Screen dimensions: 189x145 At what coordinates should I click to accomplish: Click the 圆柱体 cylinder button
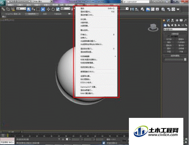click(x=169, y=45)
